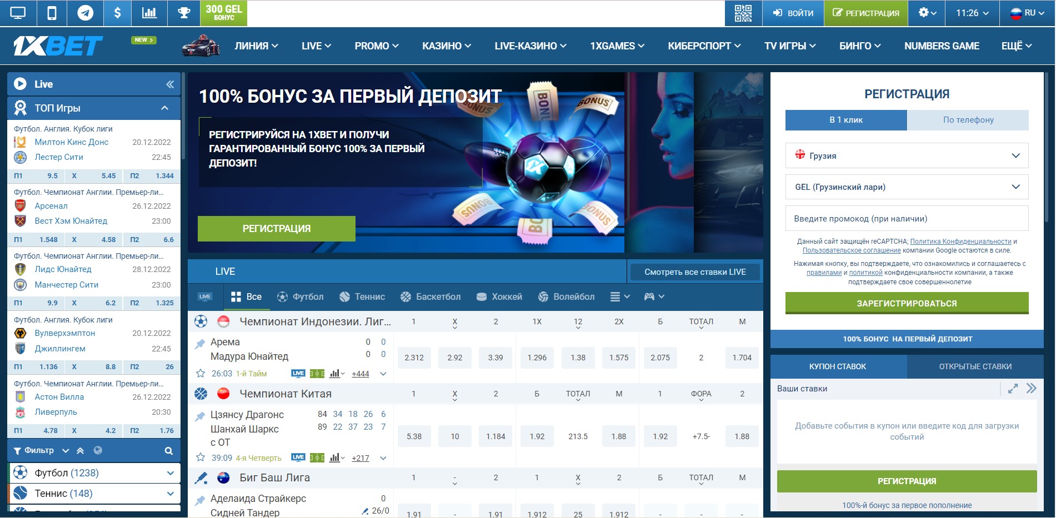Image resolution: width=1056 pixels, height=518 pixels.
Task: Open the RU language dropdown
Action: (1027, 13)
